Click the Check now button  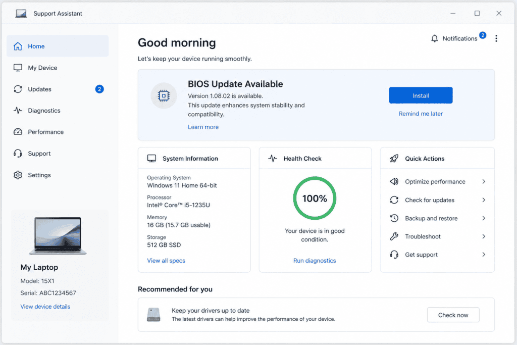[453, 315]
